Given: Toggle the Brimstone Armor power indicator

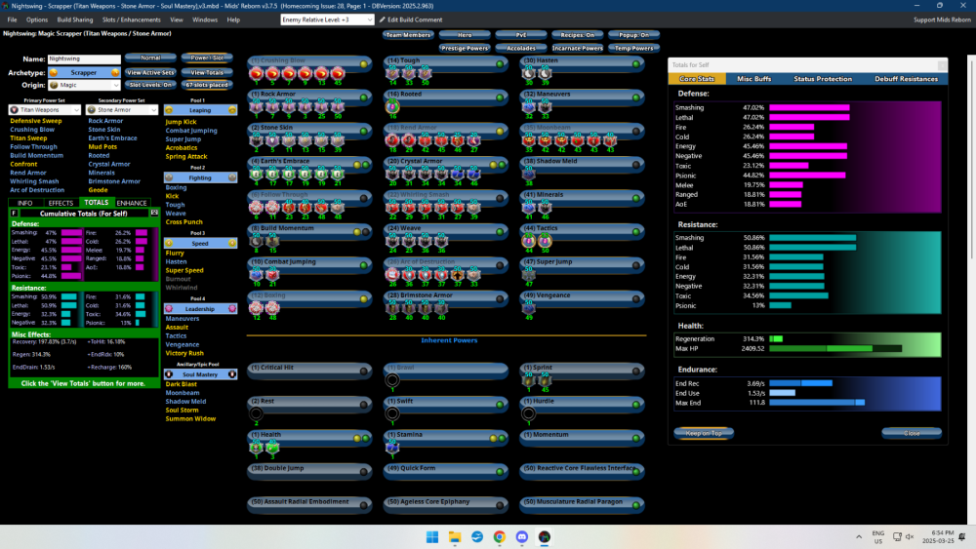Looking at the screenshot, I should point(500,299).
